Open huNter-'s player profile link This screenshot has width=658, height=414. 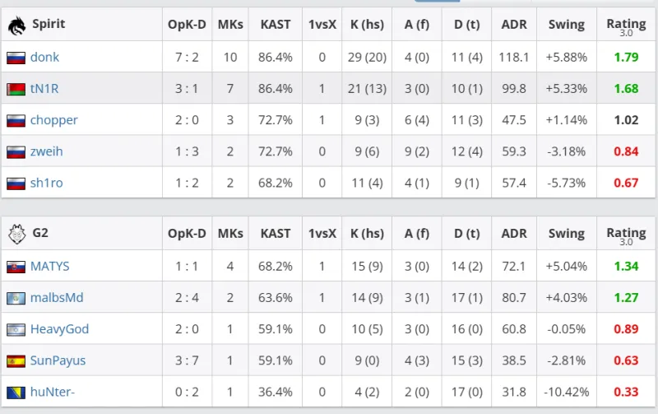(53, 392)
